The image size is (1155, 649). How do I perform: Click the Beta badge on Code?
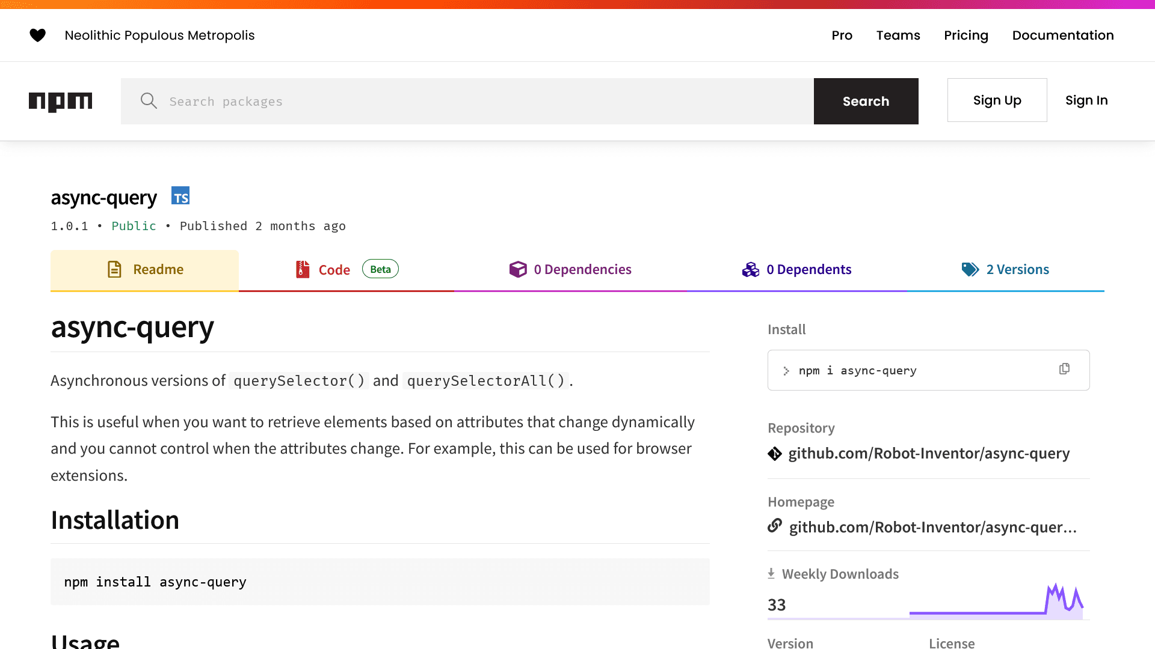380,269
